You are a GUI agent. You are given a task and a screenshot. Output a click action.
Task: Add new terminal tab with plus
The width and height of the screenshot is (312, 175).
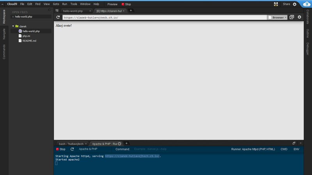[126, 143]
